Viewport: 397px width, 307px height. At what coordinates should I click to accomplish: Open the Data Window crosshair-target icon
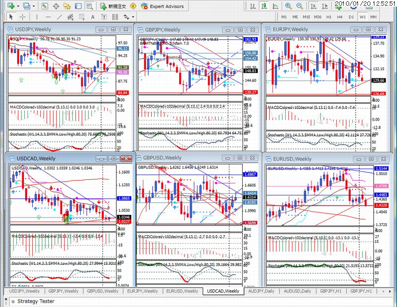point(56,6)
